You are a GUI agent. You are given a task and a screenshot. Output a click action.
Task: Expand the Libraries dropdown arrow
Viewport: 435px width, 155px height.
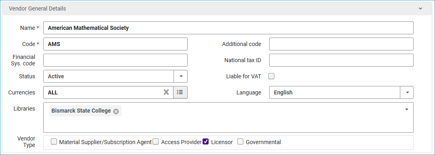click(x=407, y=109)
